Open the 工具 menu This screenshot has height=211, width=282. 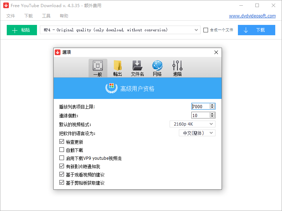tap(46, 16)
